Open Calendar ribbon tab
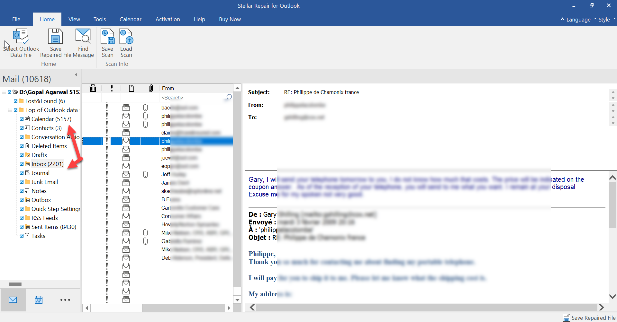617x322 pixels. click(x=131, y=19)
